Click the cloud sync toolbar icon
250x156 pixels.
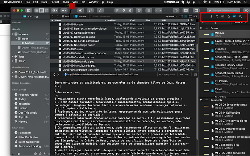(x=176, y=10)
